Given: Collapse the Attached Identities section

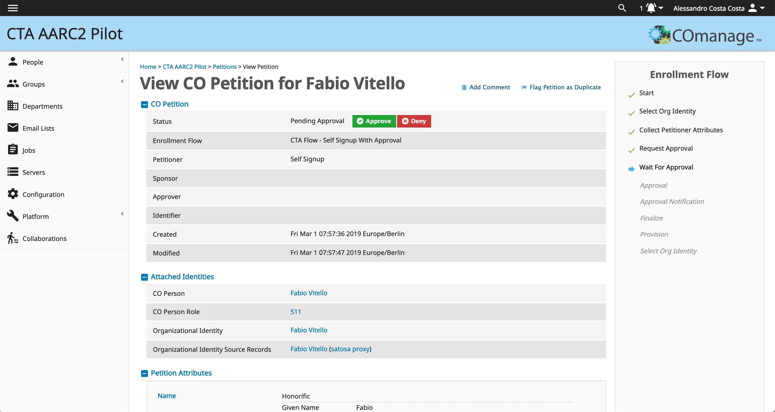Looking at the screenshot, I should (x=145, y=277).
